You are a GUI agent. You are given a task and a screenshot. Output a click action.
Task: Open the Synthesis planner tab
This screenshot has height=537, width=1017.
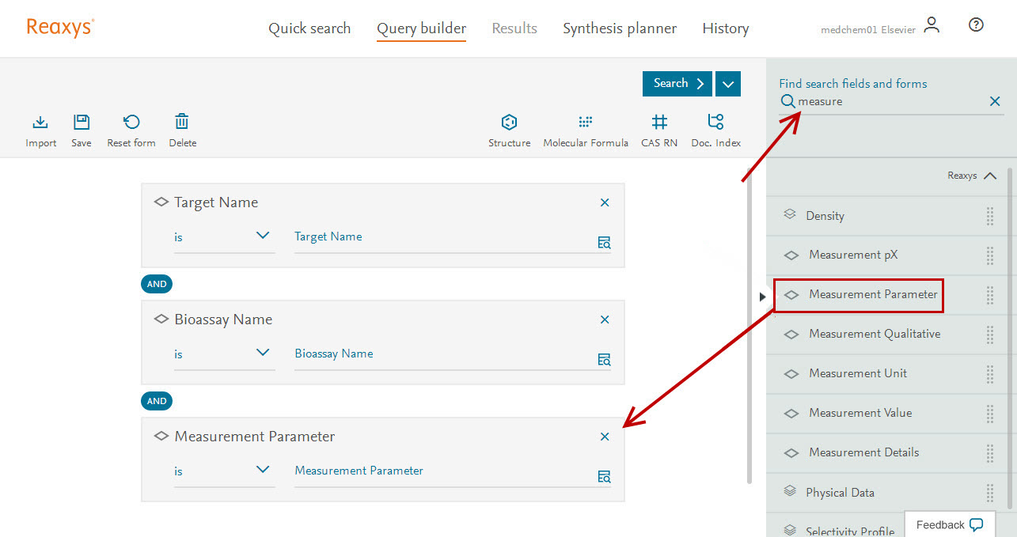(620, 28)
